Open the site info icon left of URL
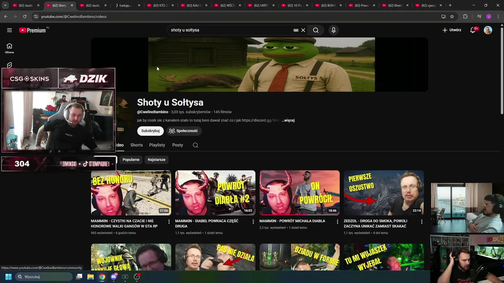504x283 pixels. click(36, 17)
